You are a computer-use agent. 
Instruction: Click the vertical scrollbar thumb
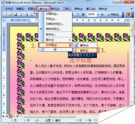point(132,30)
